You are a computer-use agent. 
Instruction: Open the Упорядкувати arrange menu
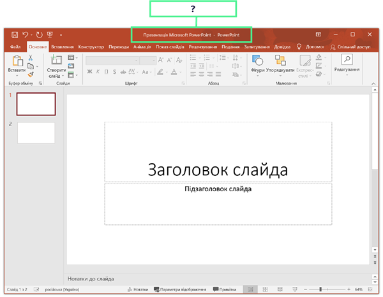click(280, 66)
